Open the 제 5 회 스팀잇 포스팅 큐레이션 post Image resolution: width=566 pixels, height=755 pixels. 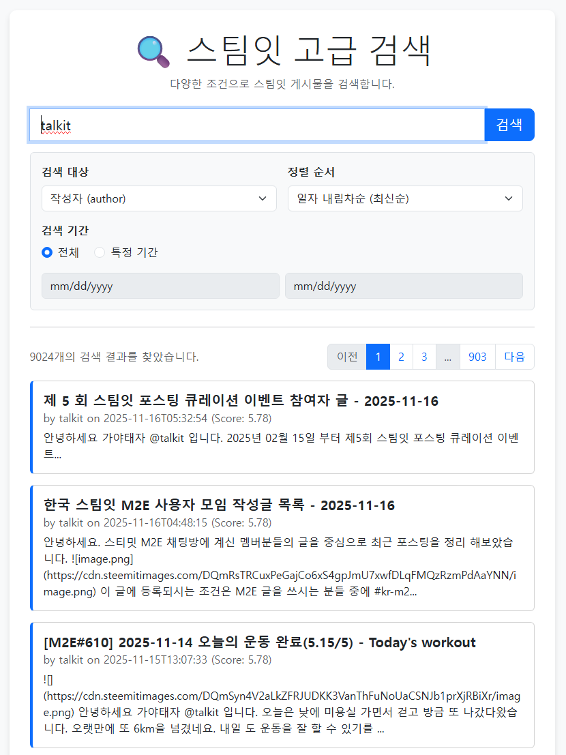[x=241, y=400]
